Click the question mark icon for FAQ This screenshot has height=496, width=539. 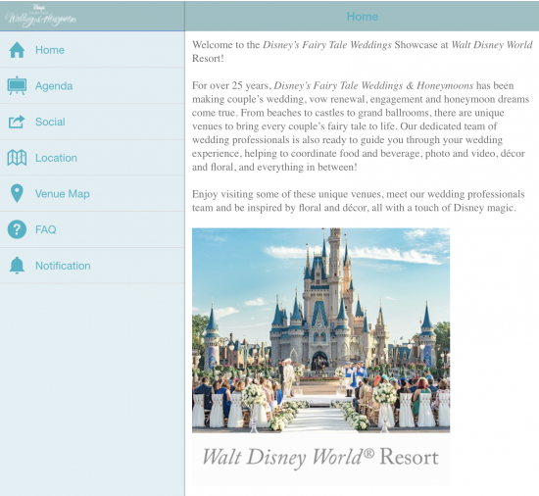pos(17,229)
